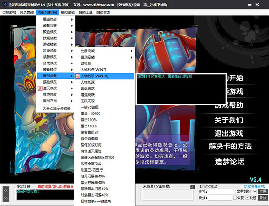
Task: Choose 超级跳跃 in the submenu
Action: tap(104, 88)
